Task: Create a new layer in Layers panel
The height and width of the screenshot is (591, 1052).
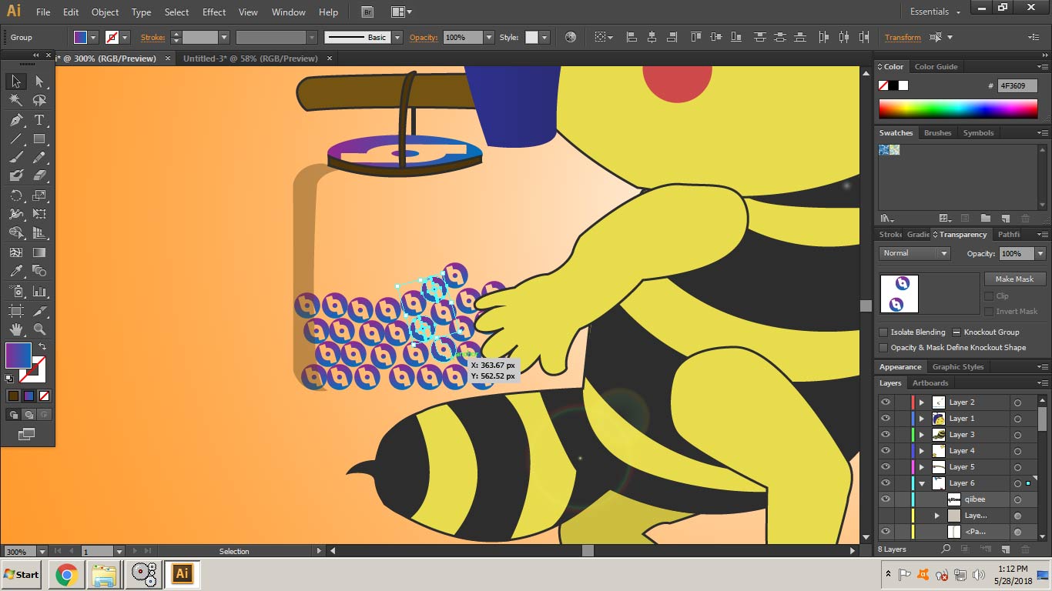Action: point(1005,549)
